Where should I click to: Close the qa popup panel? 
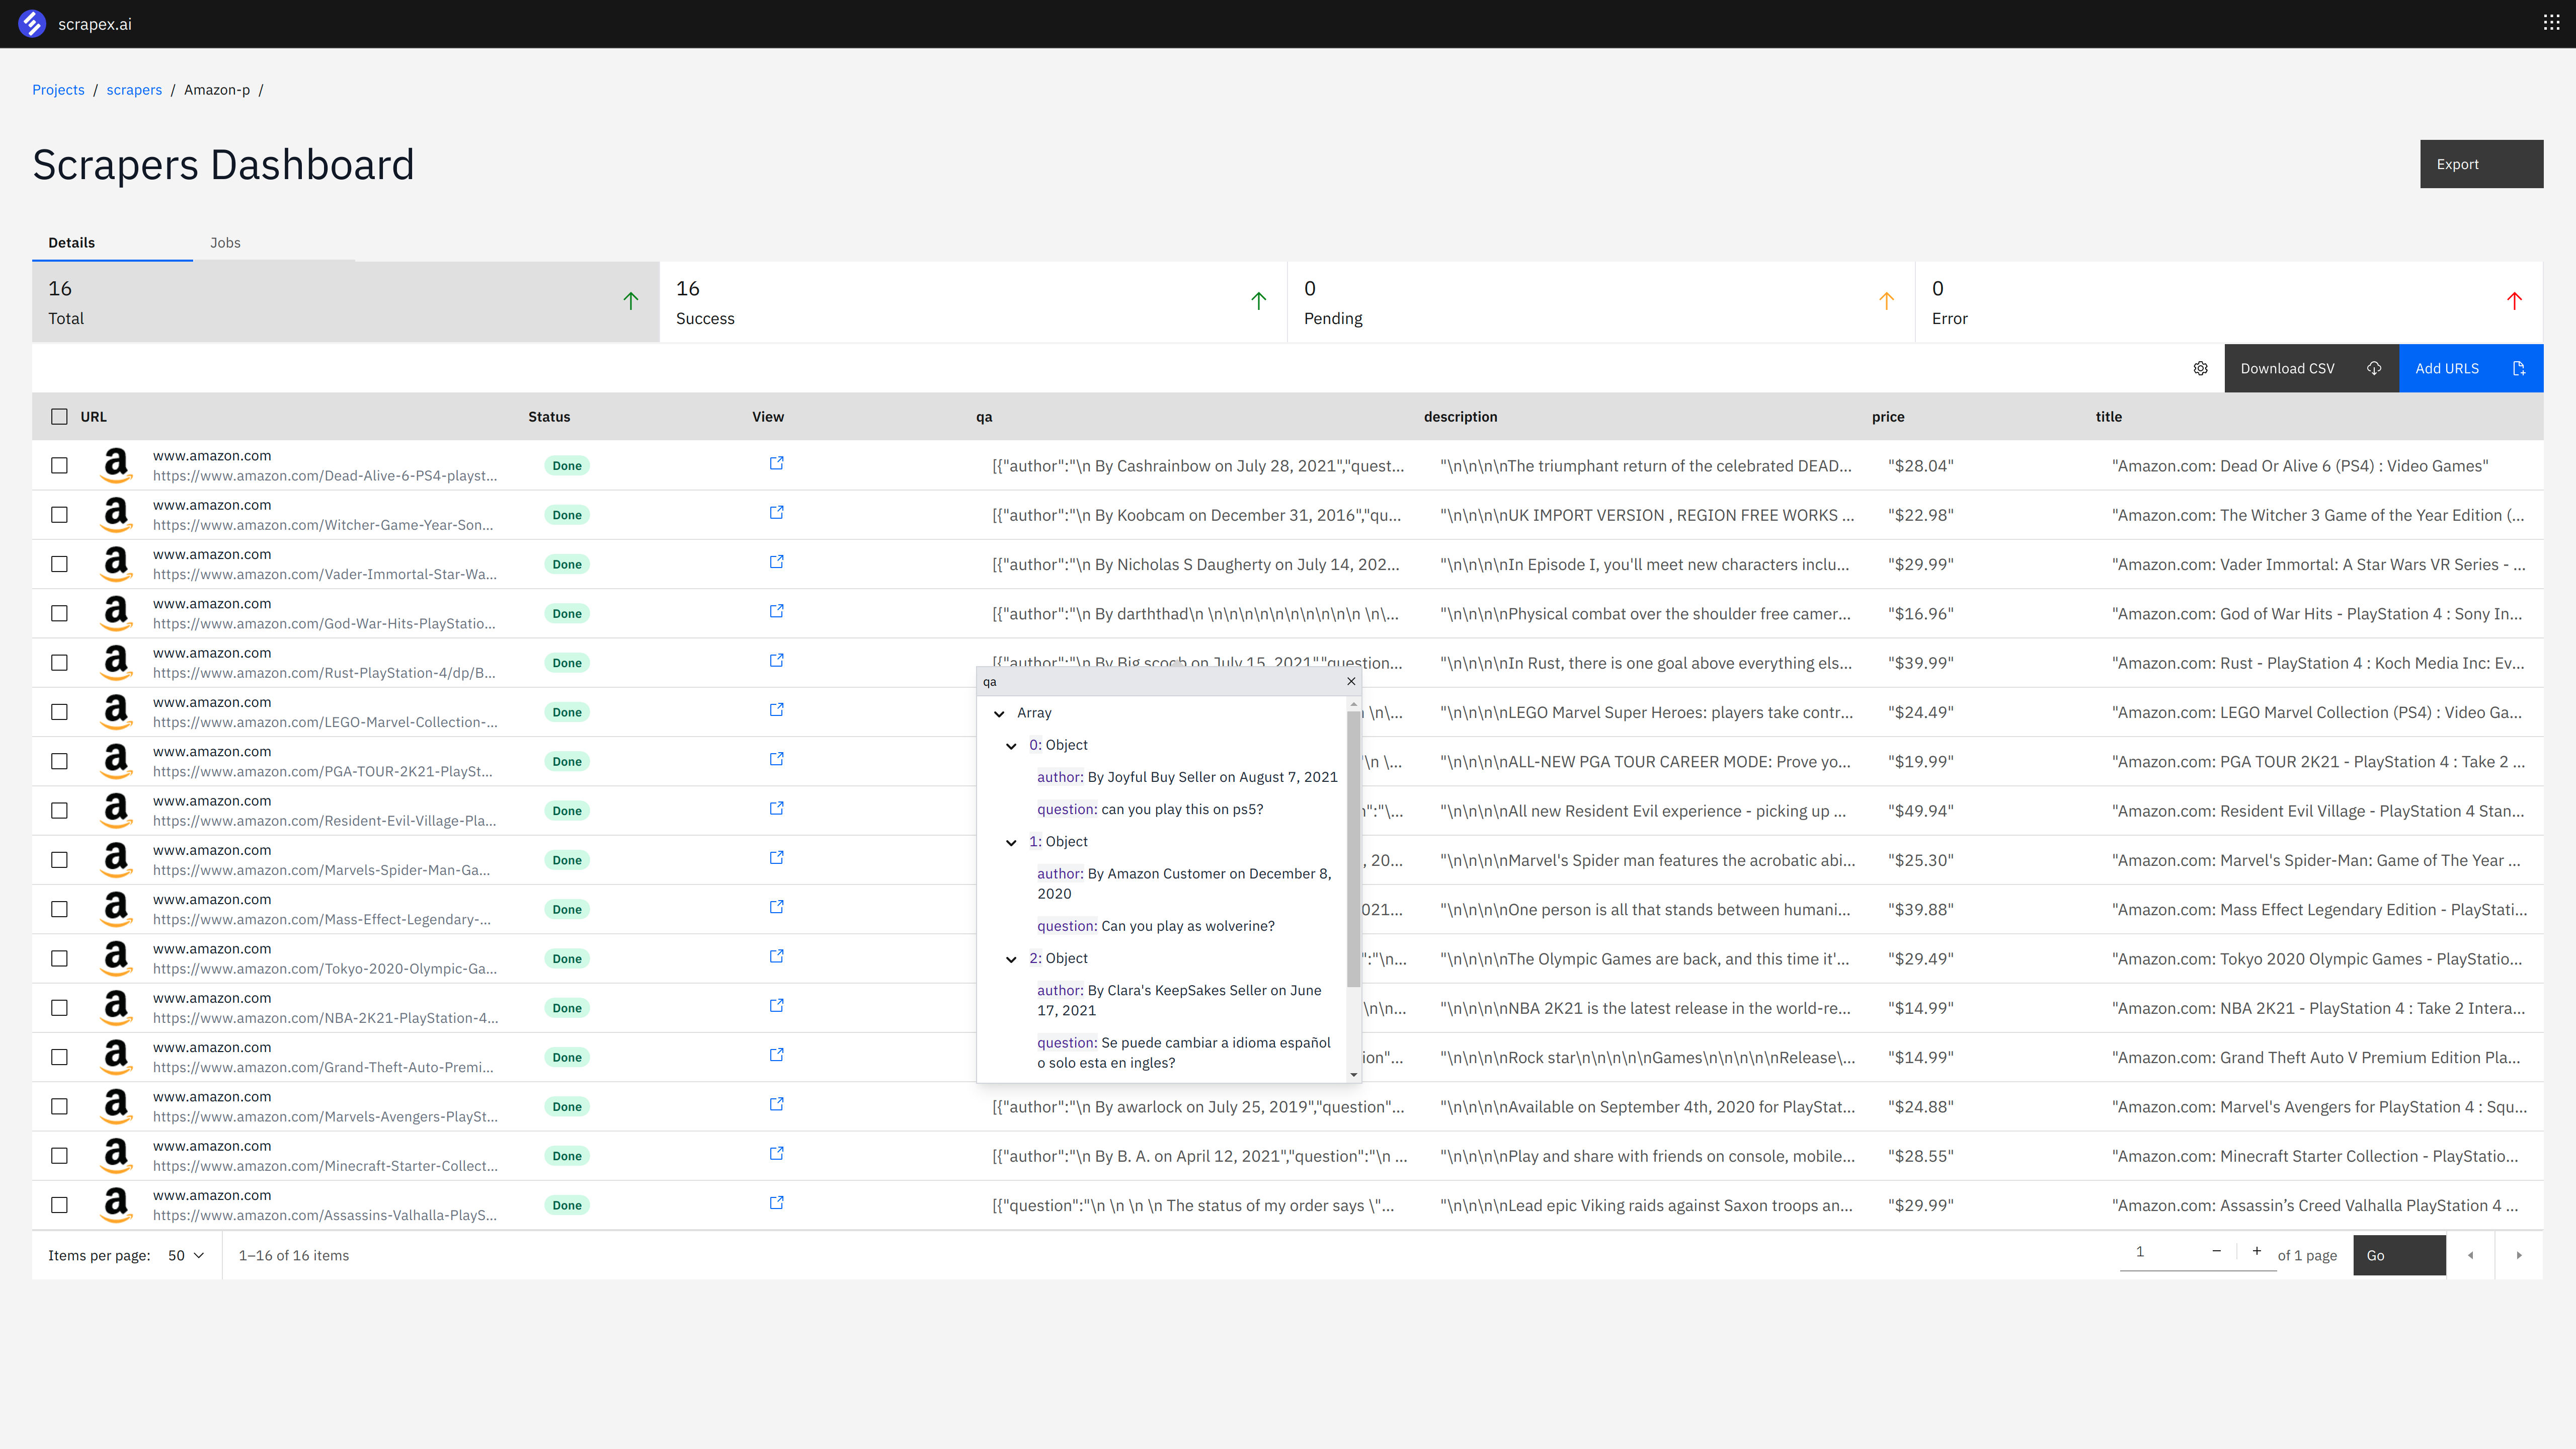click(1351, 681)
